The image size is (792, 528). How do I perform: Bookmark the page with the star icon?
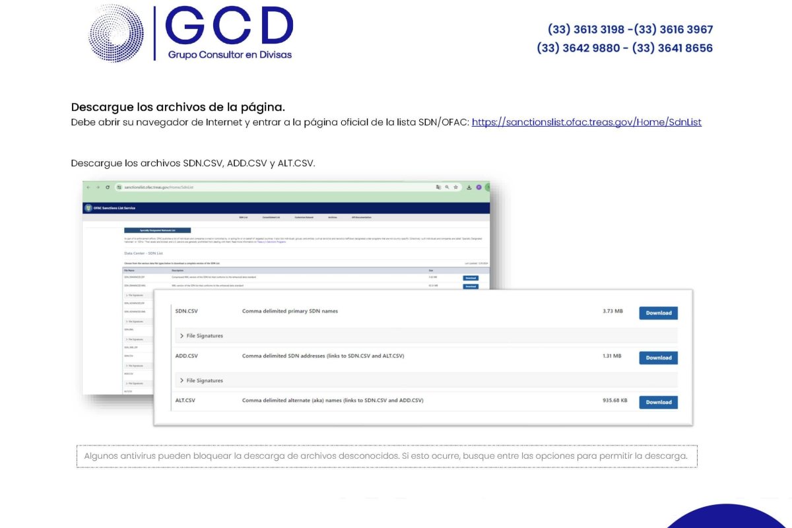click(x=455, y=187)
